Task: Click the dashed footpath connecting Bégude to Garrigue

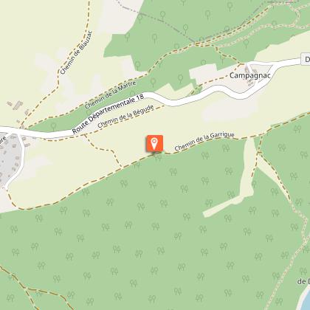Action: [x=103, y=151]
